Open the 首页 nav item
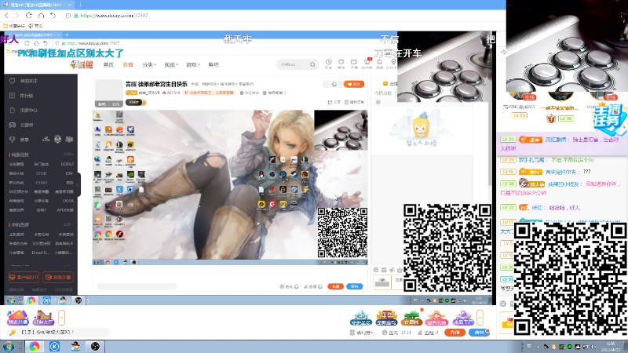 (108, 64)
